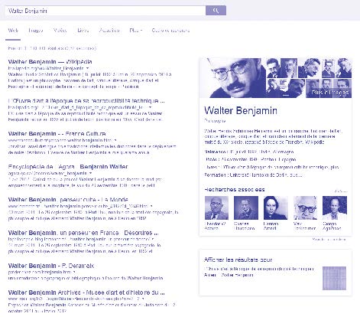The width and height of the screenshot is (360, 317).
Task: Open Walter Benjamin Archives museum result
Action: 86,292
